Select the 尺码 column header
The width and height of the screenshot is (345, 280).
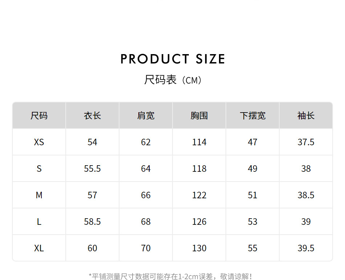[39, 116]
